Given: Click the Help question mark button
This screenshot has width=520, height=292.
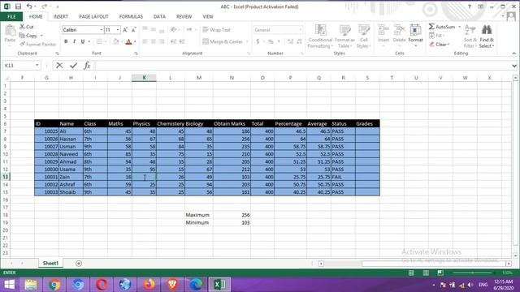Looking at the screenshot, I should pos(469,6).
